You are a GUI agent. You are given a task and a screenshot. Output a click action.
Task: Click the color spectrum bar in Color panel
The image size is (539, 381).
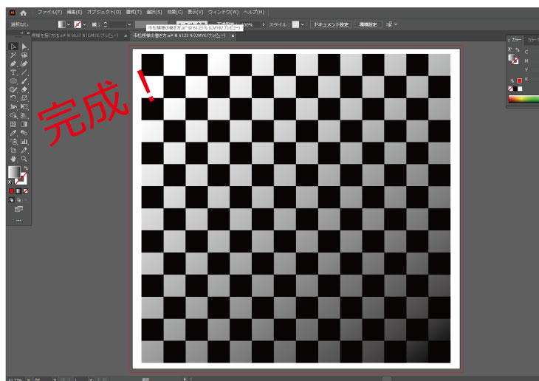523,99
